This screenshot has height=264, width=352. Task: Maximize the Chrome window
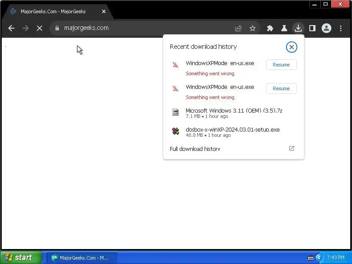click(326, 4)
